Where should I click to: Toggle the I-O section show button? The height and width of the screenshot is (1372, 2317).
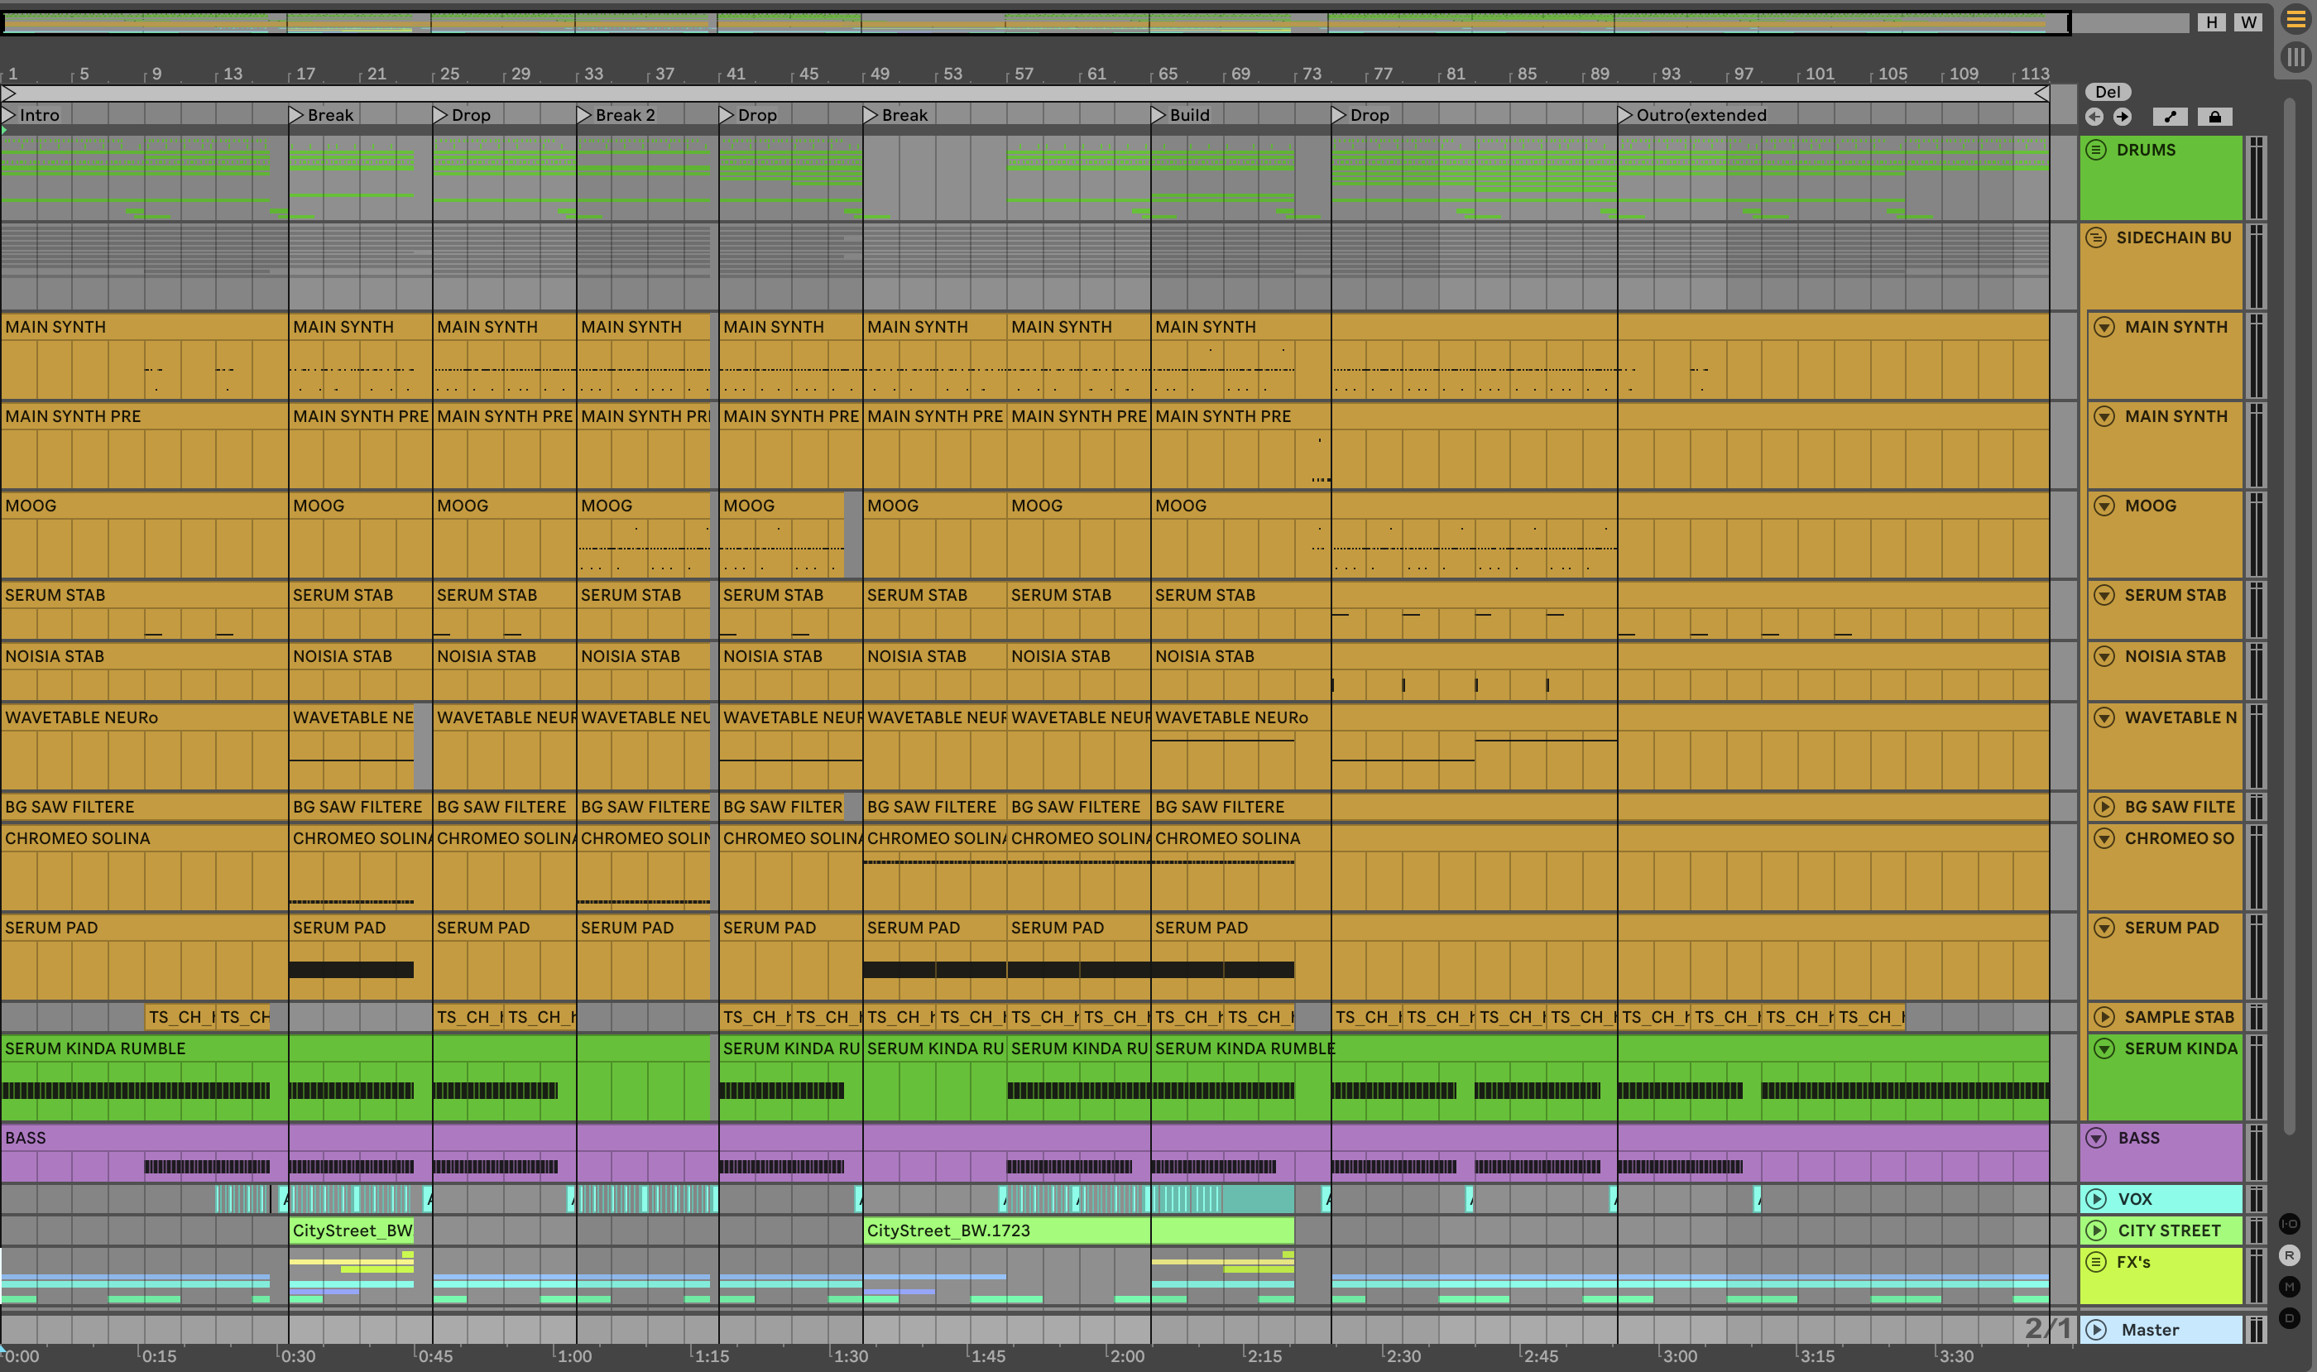[2289, 1223]
